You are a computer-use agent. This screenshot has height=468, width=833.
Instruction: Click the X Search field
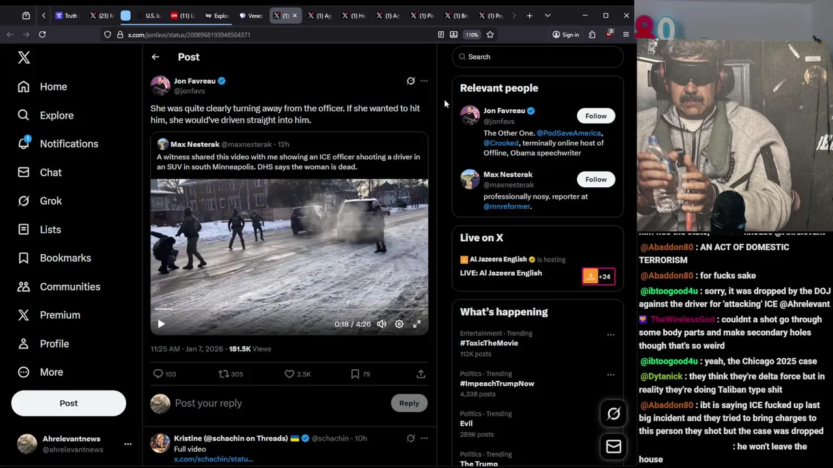click(x=538, y=57)
